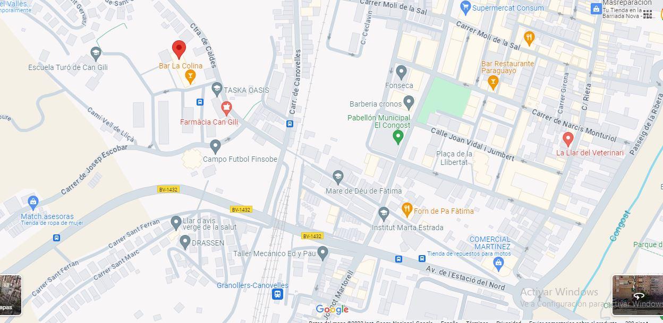Click the Institut Marta Estrada label
Viewport: 663px width, 323px height.
click(x=407, y=228)
